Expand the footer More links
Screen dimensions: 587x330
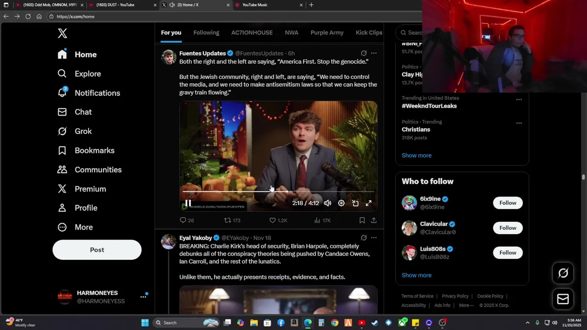466,305
